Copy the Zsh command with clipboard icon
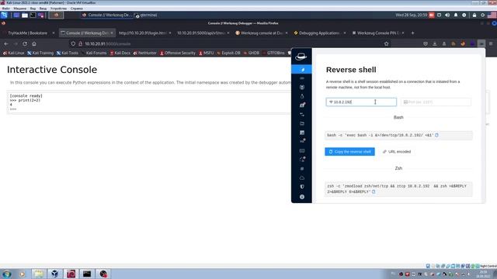Screen dimensions: 497x279 point(374,191)
